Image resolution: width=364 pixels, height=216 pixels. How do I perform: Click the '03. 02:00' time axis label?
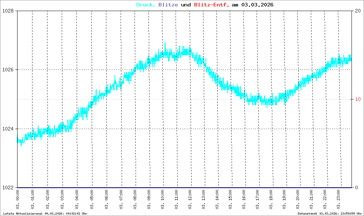pos(47,200)
